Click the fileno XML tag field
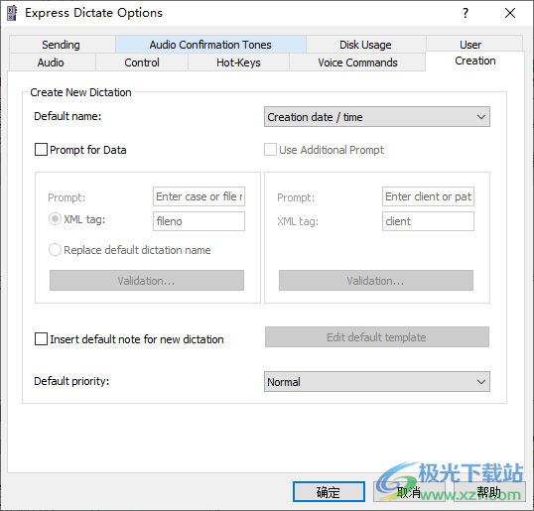The height and width of the screenshot is (511, 534). click(199, 221)
